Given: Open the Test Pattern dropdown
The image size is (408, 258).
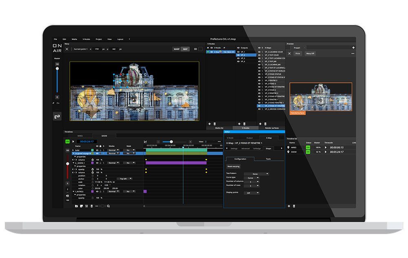Looking at the screenshot, I should click(256, 174).
